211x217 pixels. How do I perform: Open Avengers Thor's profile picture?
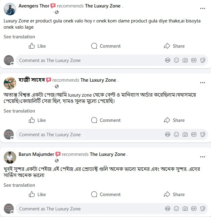coord(10,9)
